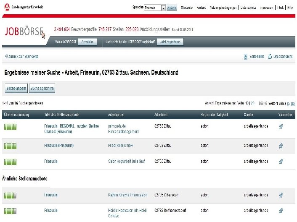Open the Nutzungsbedingungen top link

pyautogui.click(x=223, y=8)
